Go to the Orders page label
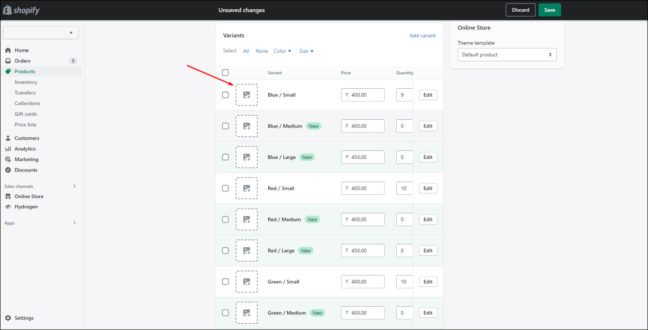 pos(22,61)
